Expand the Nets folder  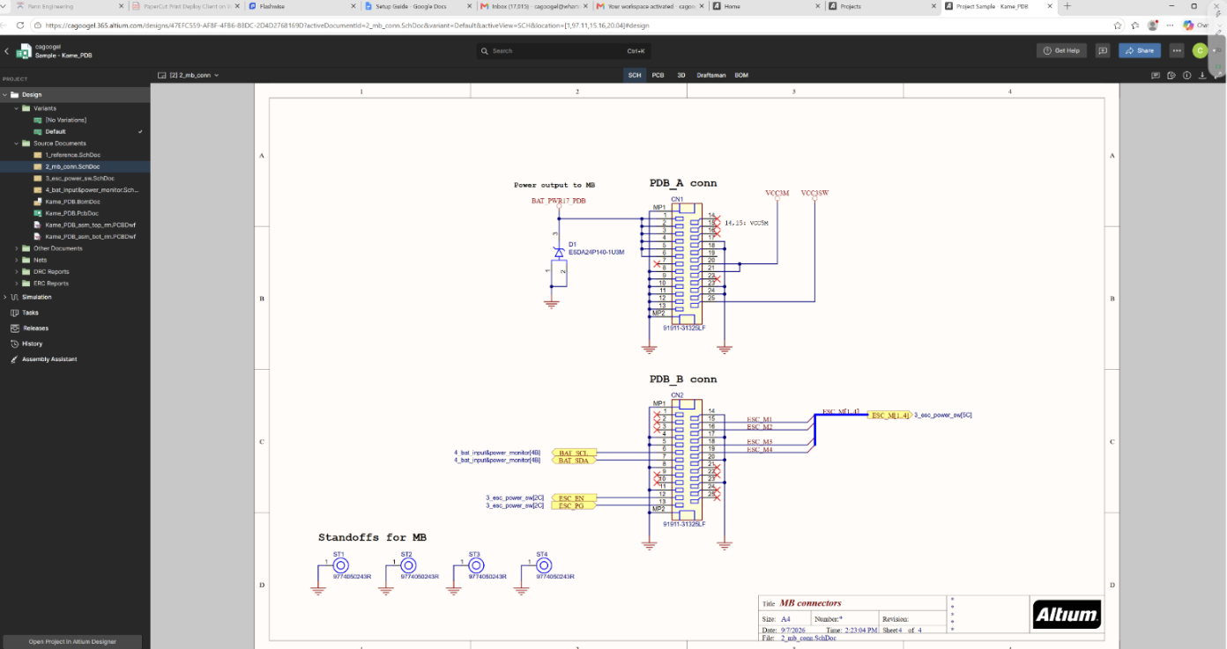tap(16, 260)
